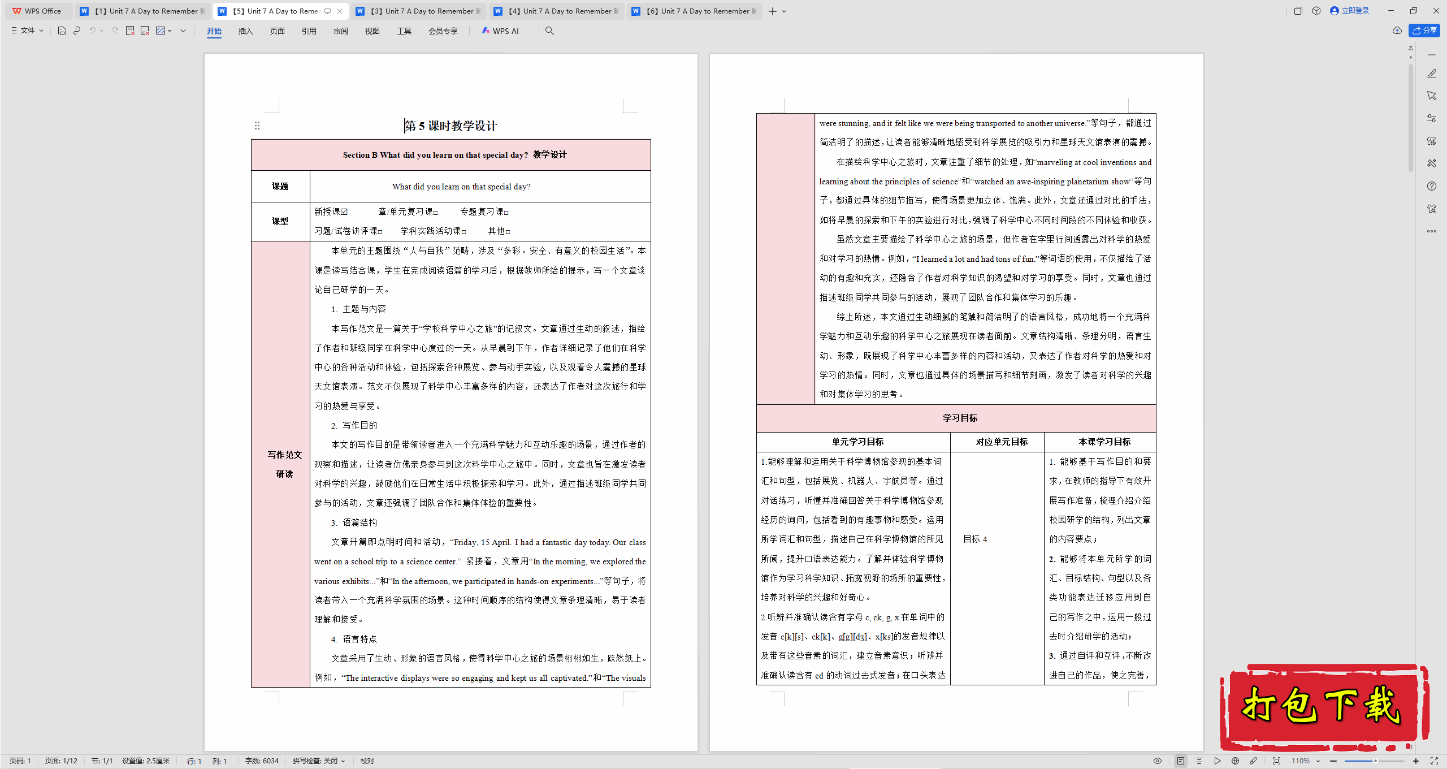Open the search magnifier icon

click(x=549, y=31)
